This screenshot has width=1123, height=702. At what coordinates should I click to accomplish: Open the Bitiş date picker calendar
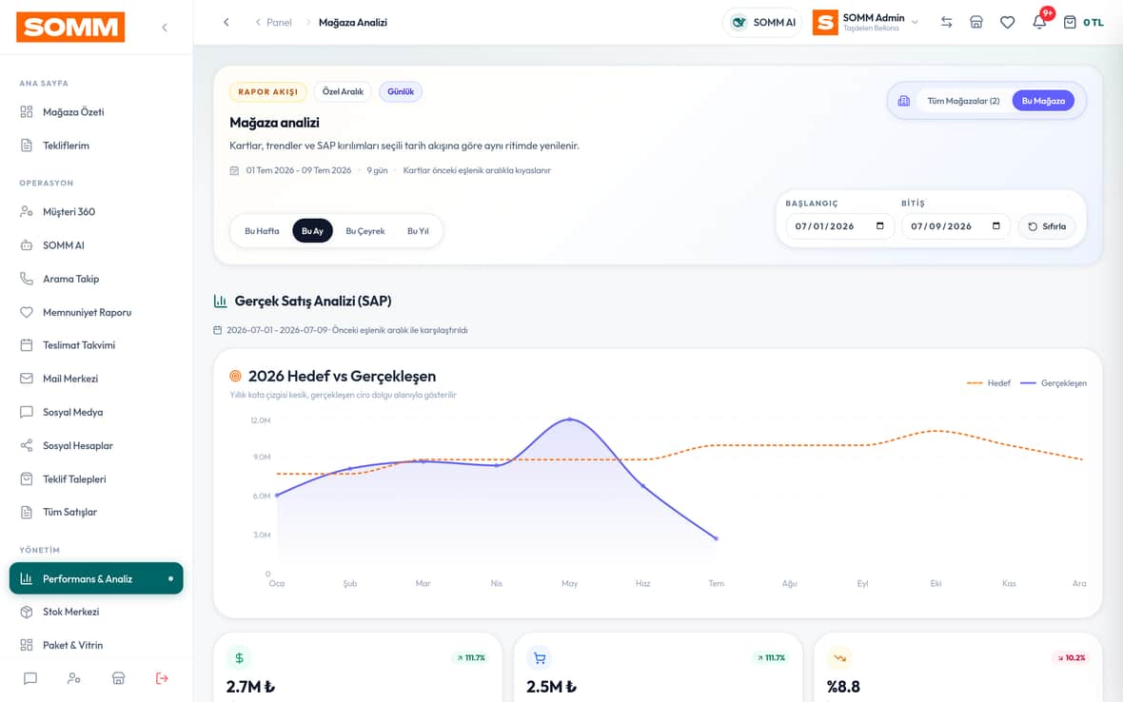[995, 226]
